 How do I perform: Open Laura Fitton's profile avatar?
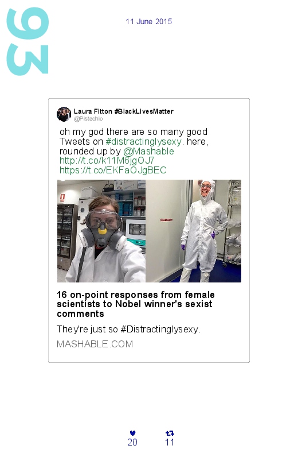pos(64,114)
